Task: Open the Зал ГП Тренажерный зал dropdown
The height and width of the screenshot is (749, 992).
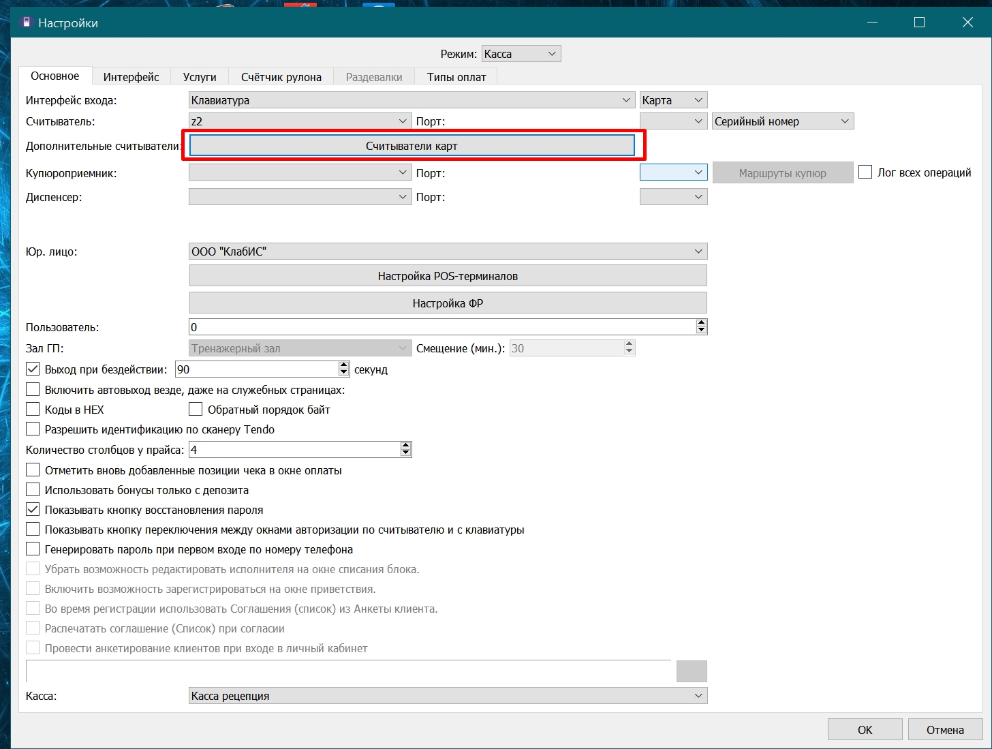Action: tap(300, 348)
